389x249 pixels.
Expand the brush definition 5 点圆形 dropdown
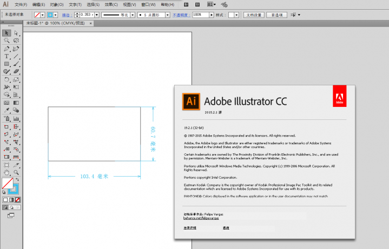[x=167, y=15]
